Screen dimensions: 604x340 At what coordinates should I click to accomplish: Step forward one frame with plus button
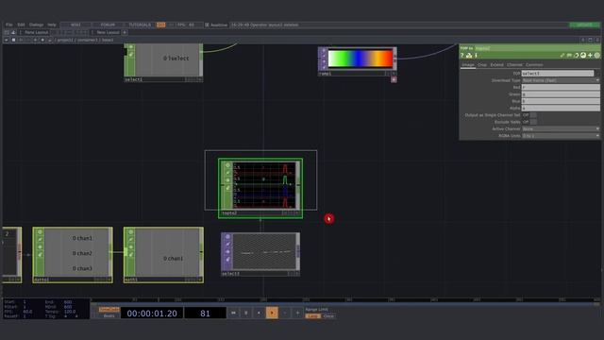point(297,313)
